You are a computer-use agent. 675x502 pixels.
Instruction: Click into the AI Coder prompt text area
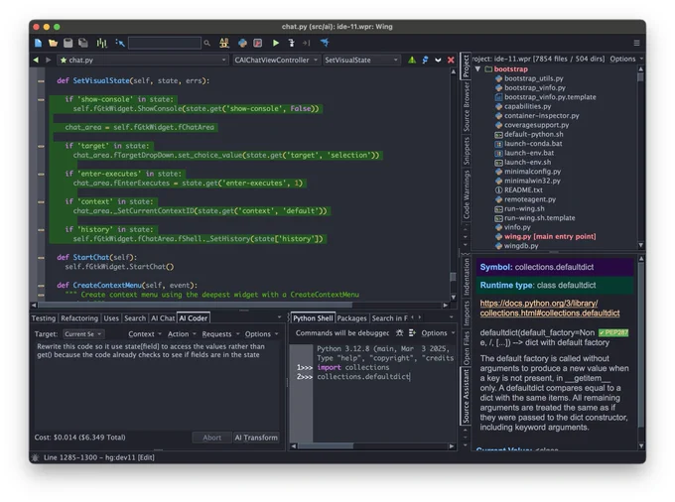(156, 385)
